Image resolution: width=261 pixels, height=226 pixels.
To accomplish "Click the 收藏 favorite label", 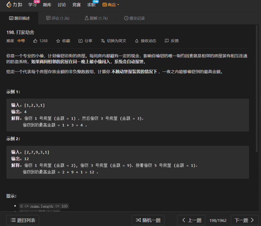I will pos(66,41).
